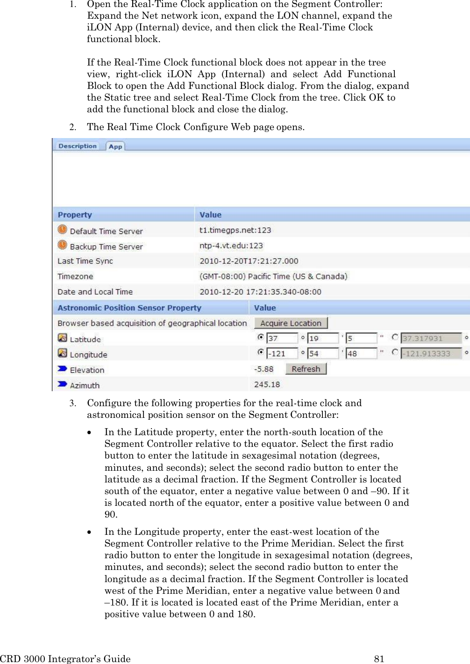Click the longitude degrees field showing -121
The image size is (470, 664).
(x=283, y=353)
